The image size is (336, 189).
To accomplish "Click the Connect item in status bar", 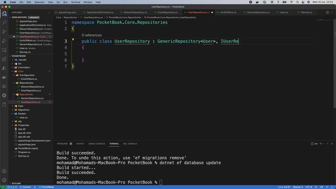I will click(x=25, y=187).
